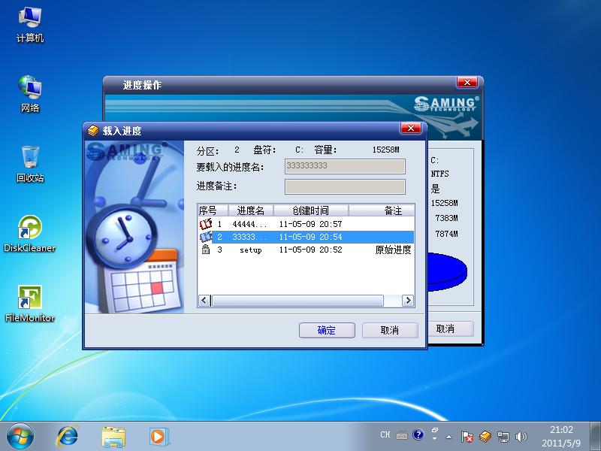
Task: Open Windows Media Player from taskbar
Action: coord(159,435)
